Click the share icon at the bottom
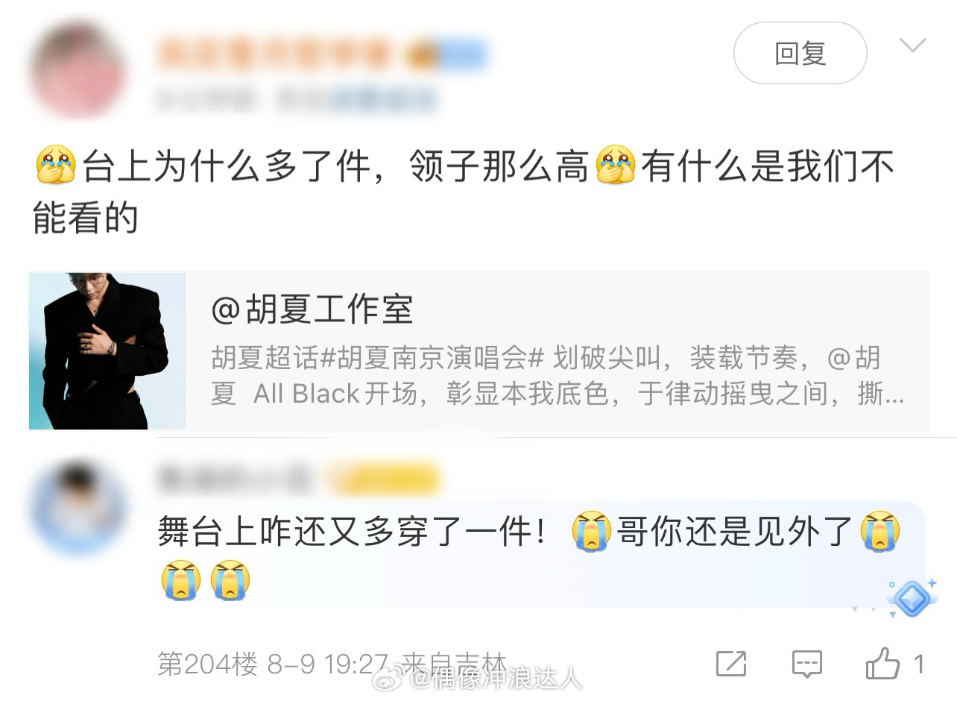957x701 pixels. pyautogui.click(x=730, y=664)
